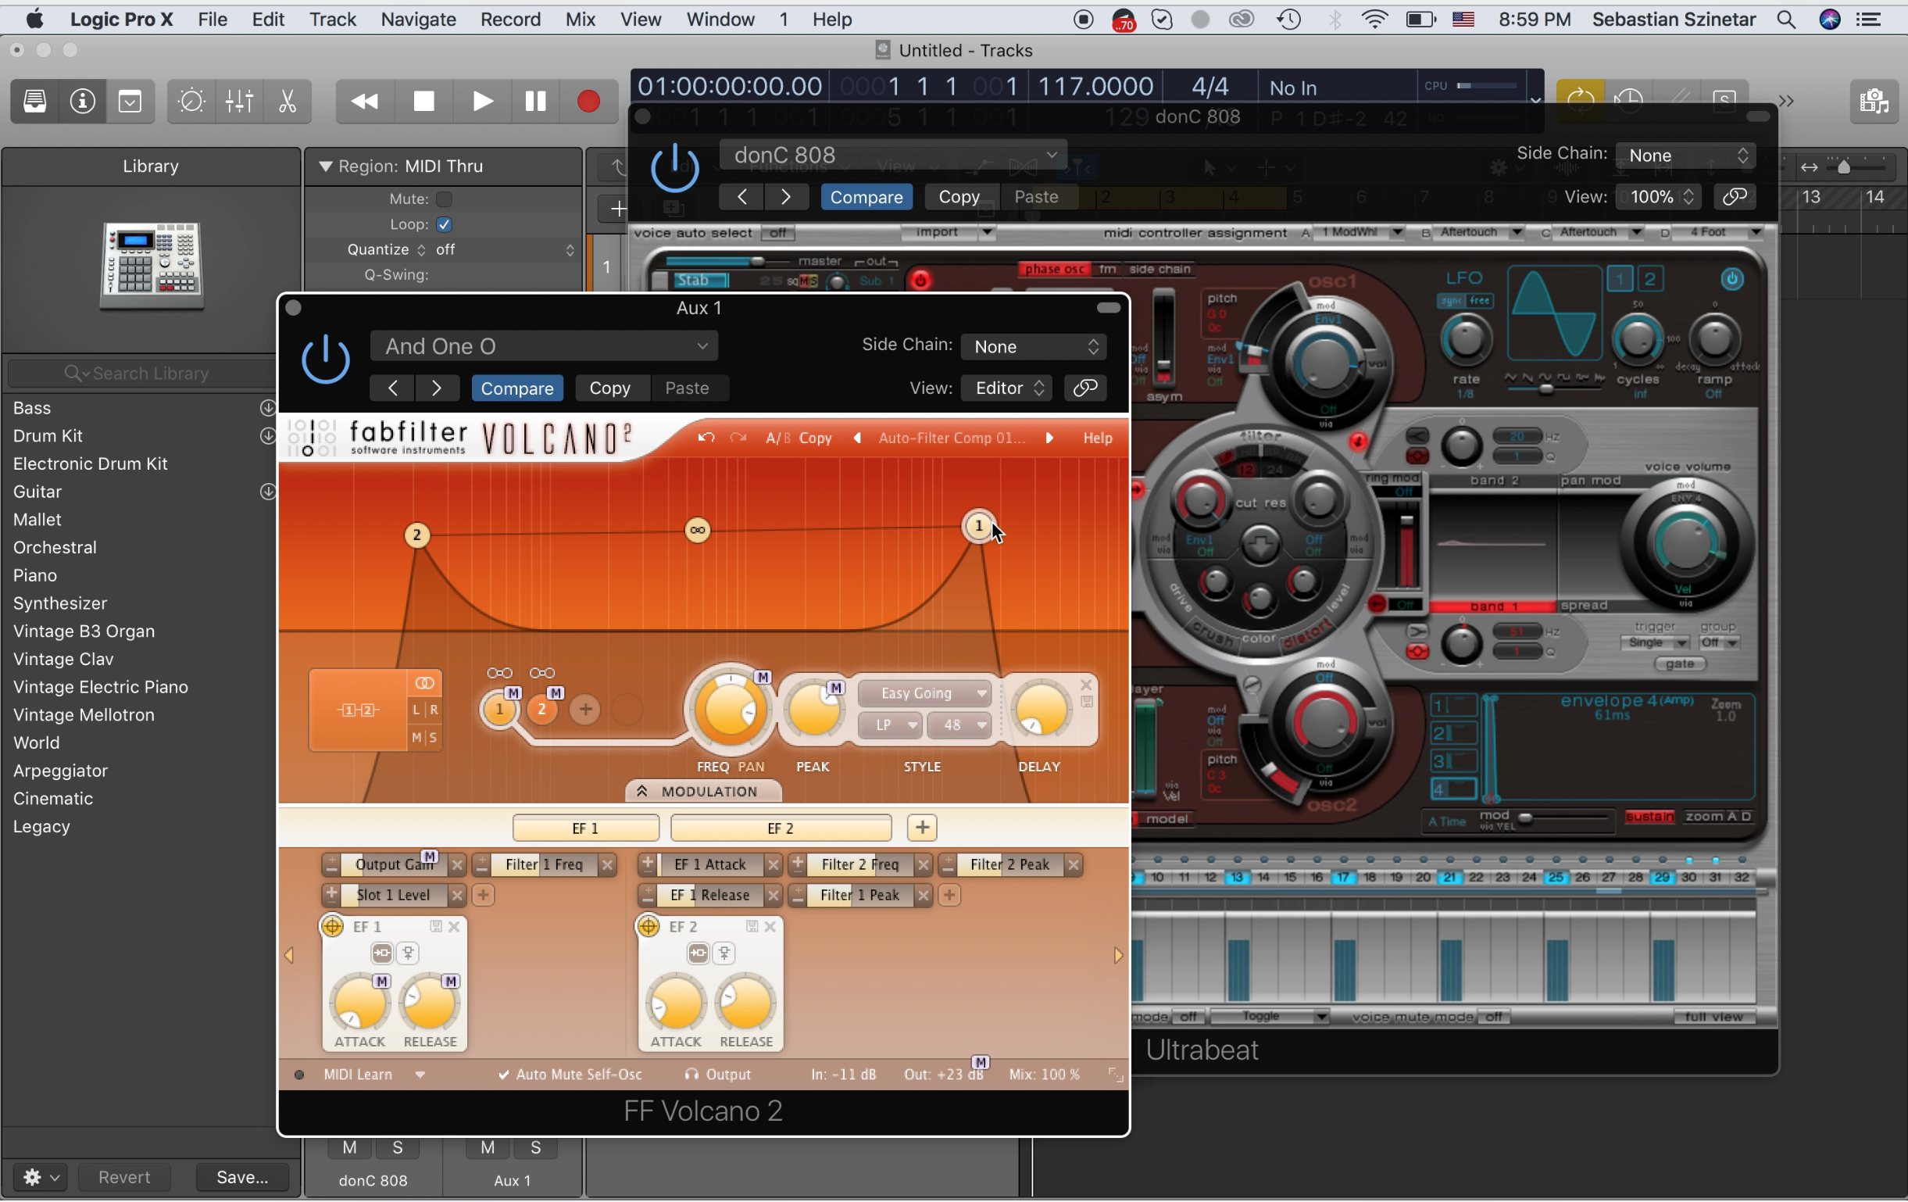Collapse the MODULATION section toggle
1908x1202 pixels.
[703, 791]
